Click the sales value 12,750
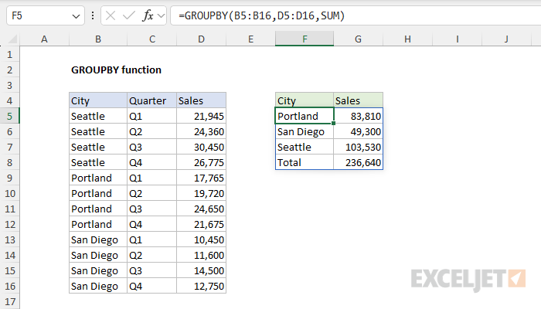 tap(201, 287)
